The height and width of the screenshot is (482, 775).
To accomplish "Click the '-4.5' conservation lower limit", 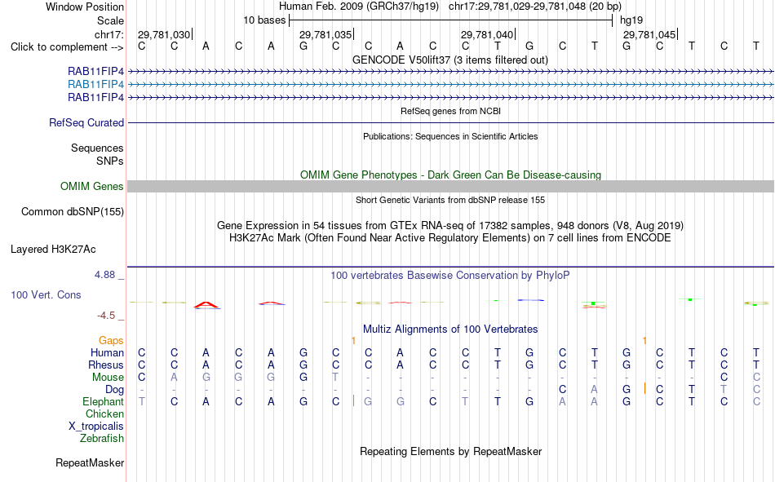I will pyautogui.click(x=106, y=316).
